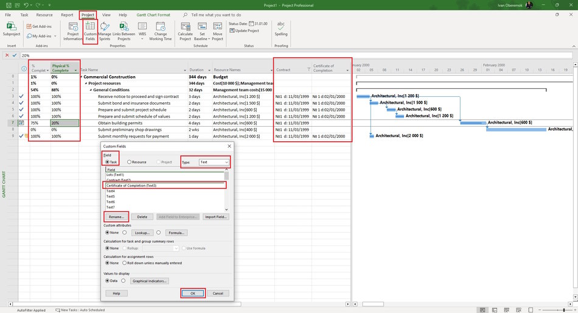
Task: Click OK in Custom Fields dialog
Action: coord(193,294)
